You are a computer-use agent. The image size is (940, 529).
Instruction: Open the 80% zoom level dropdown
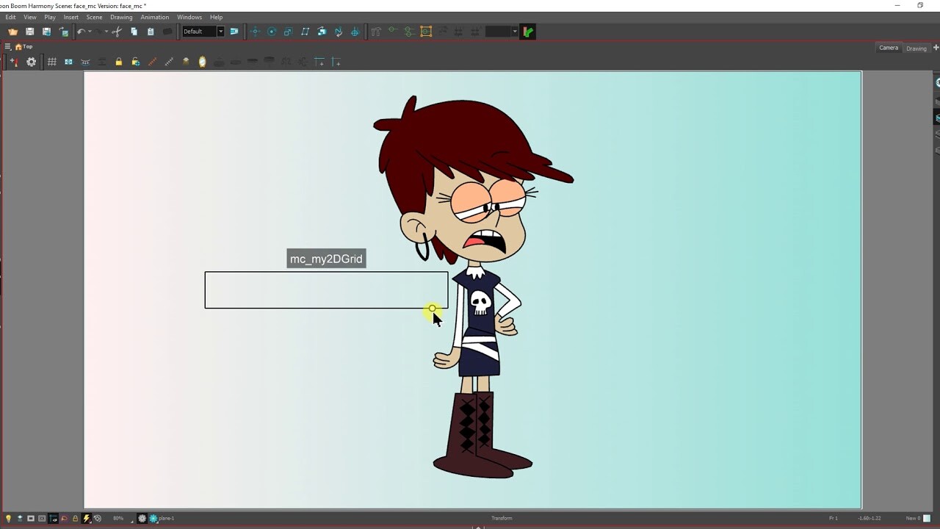(121, 518)
